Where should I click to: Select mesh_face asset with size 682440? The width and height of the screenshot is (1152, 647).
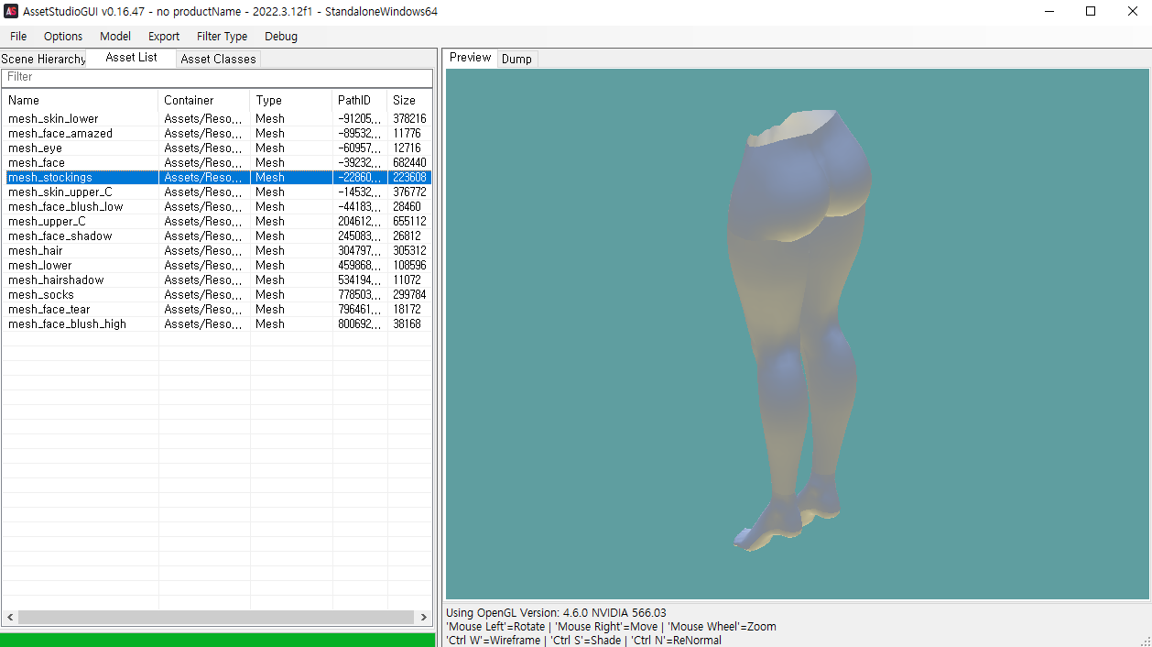pos(217,163)
